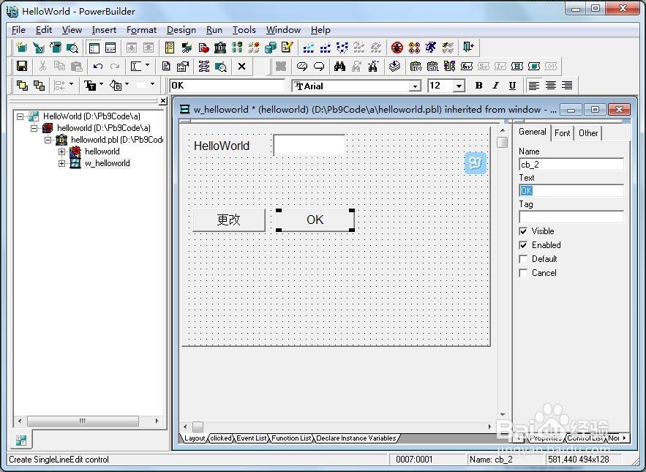The height and width of the screenshot is (472, 646).
Task: Toggle Bold formatting
Action: click(x=478, y=86)
